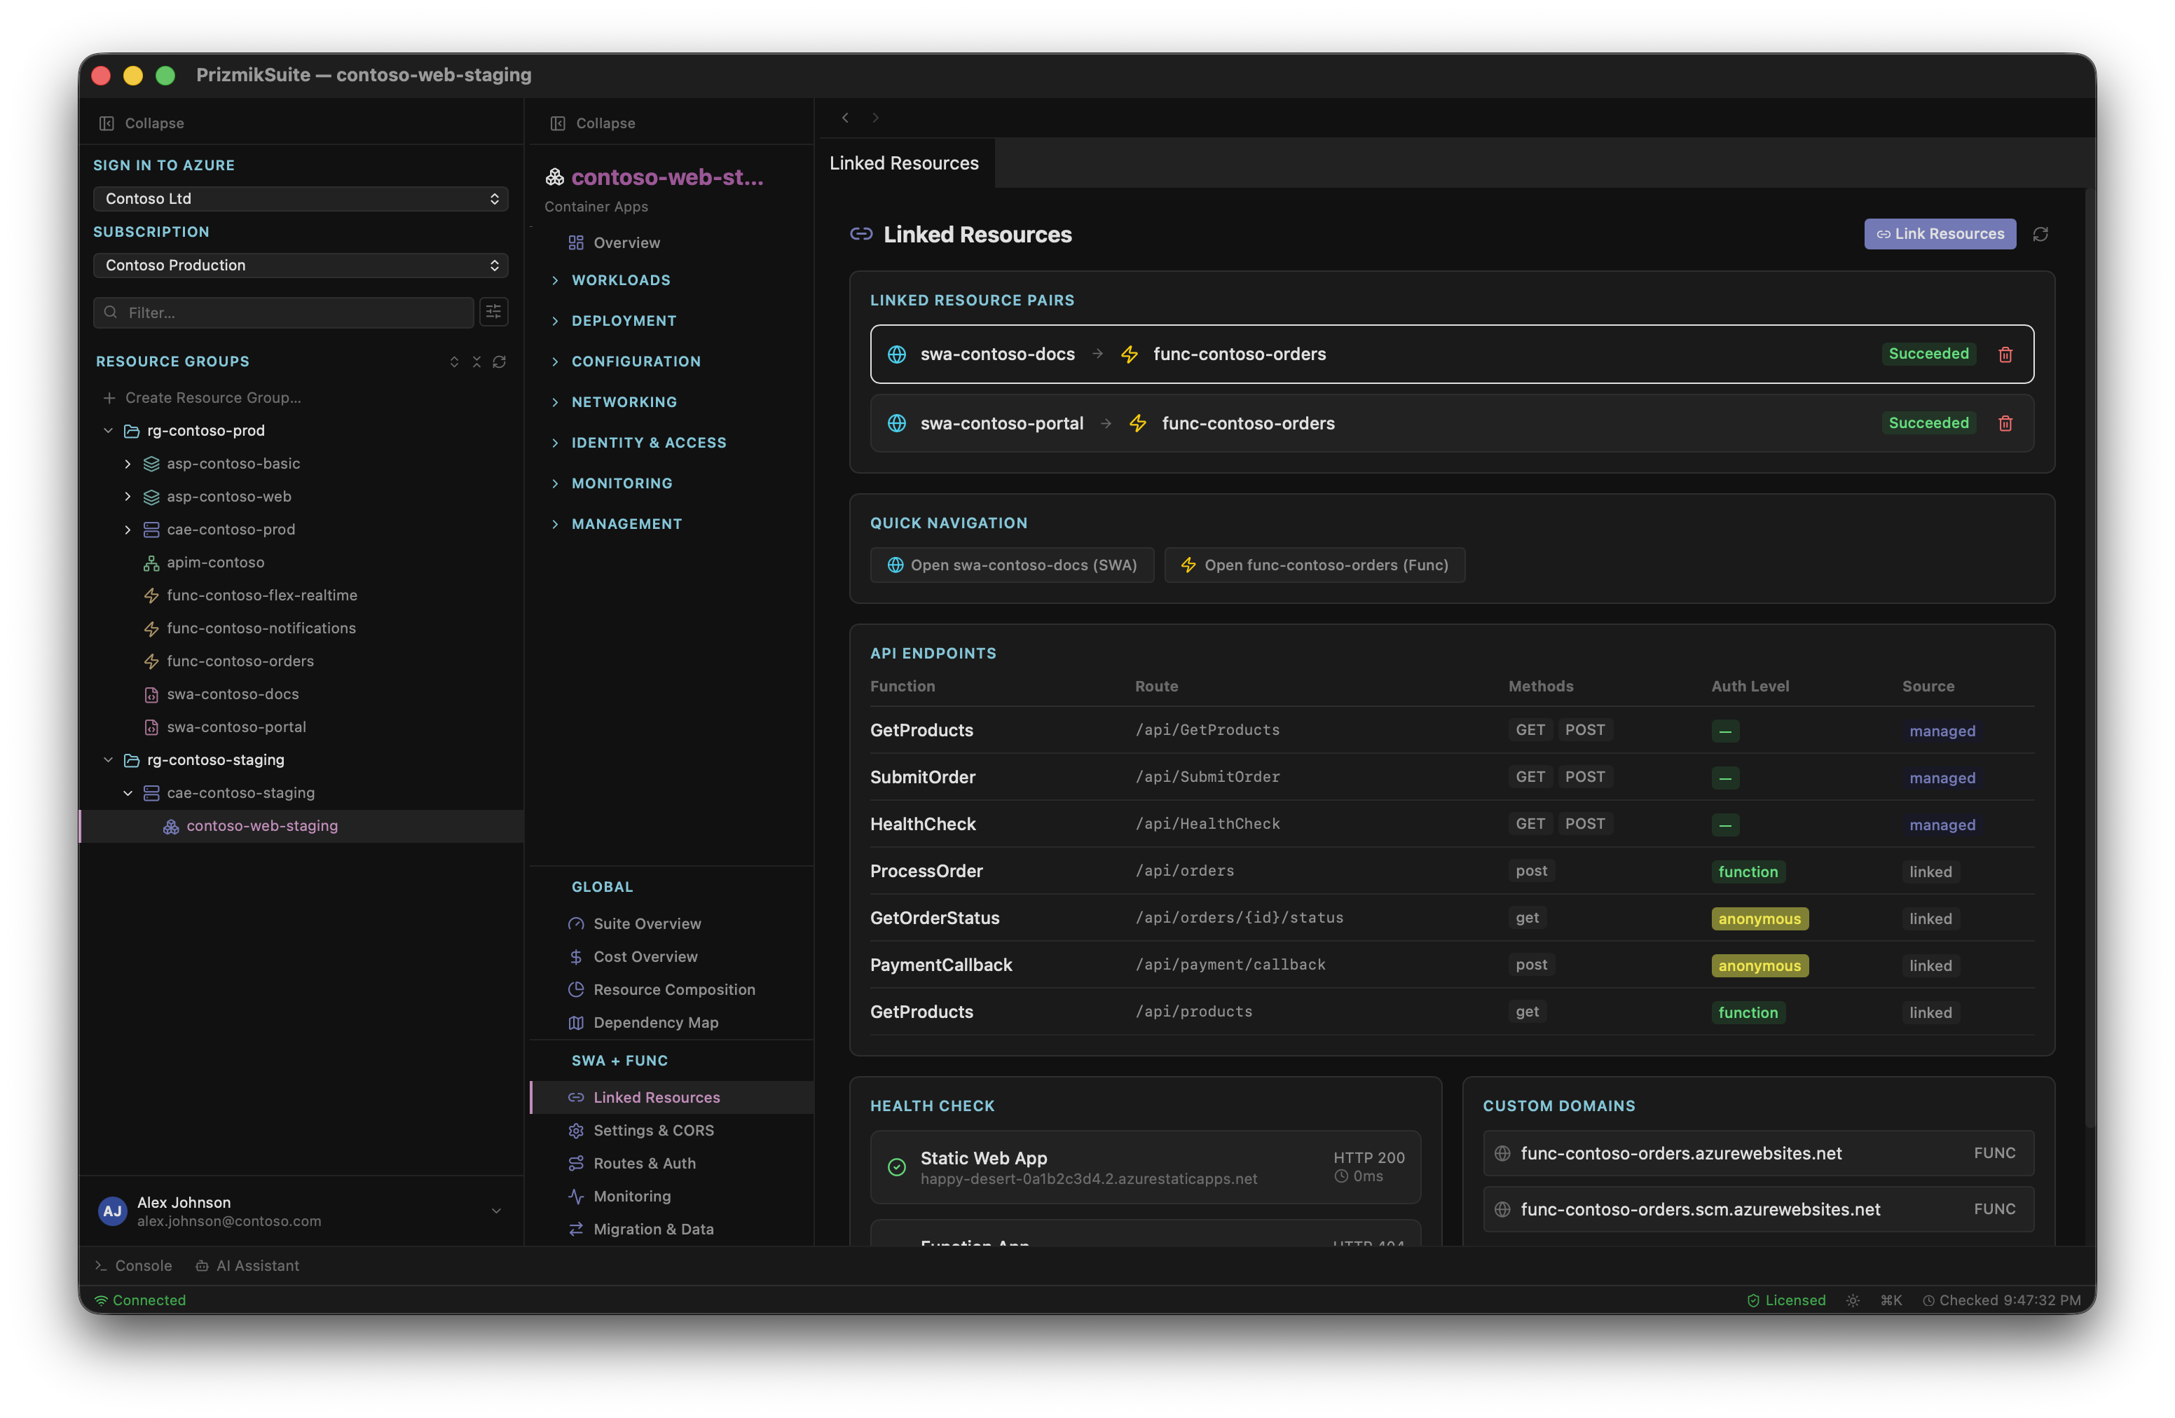Screen dimensions: 2175x1418
Task: Collapse all resource groups icon
Action: click(x=476, y=362)
